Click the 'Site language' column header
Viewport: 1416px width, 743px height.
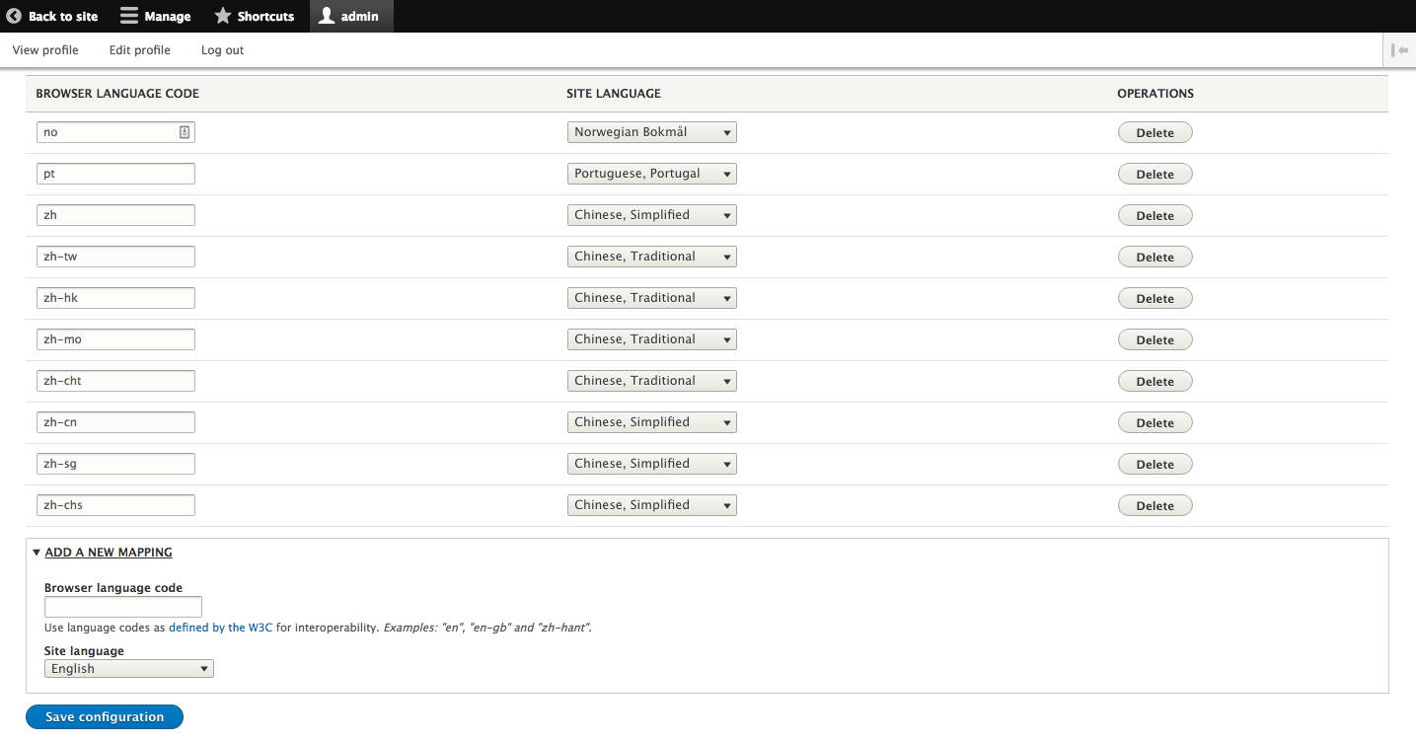pyautogui.click(x=614, y=94)
